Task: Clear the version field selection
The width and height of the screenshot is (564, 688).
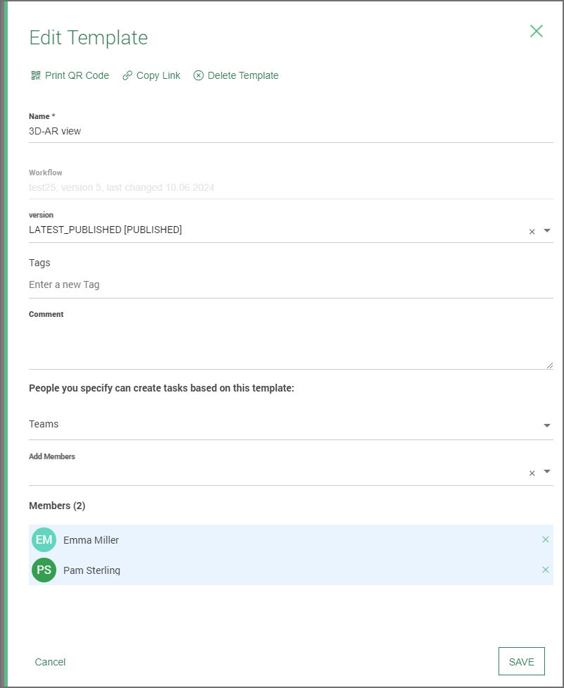Action: click(532, 231)
